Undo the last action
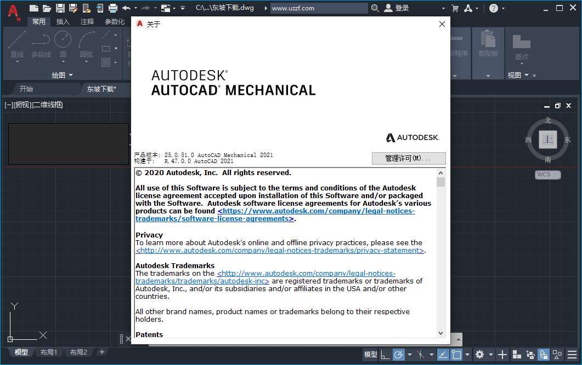Image resolution: width=582 pixels, height=365 pixels. tap(127, 8)
